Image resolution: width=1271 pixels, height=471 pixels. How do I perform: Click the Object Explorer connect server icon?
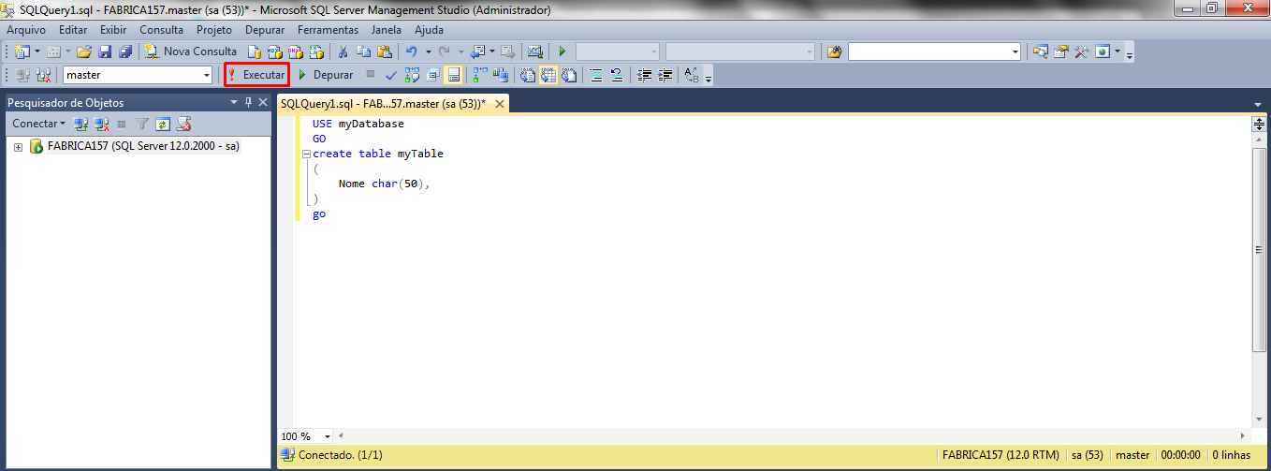coord(80,124)
